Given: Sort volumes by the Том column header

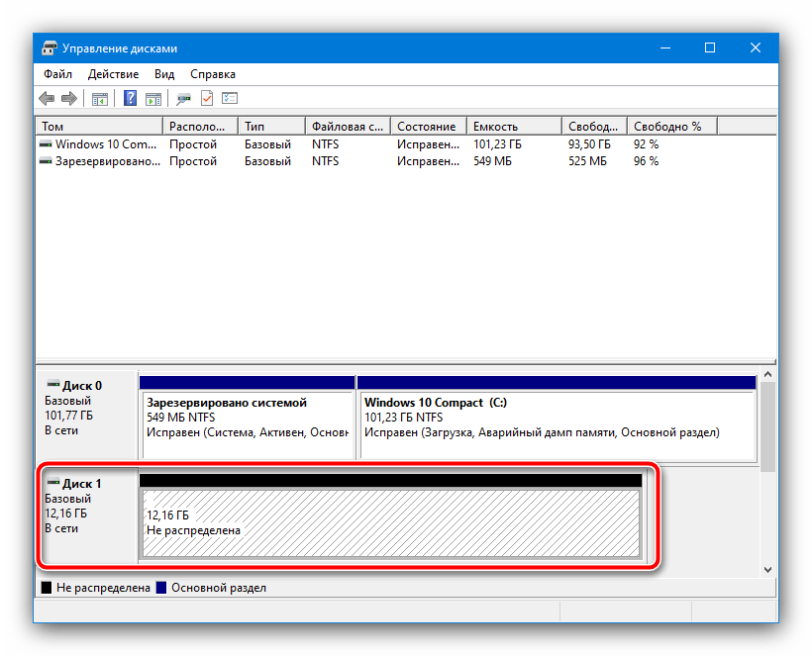Looking at the screenshot, I should pos(99,127).
